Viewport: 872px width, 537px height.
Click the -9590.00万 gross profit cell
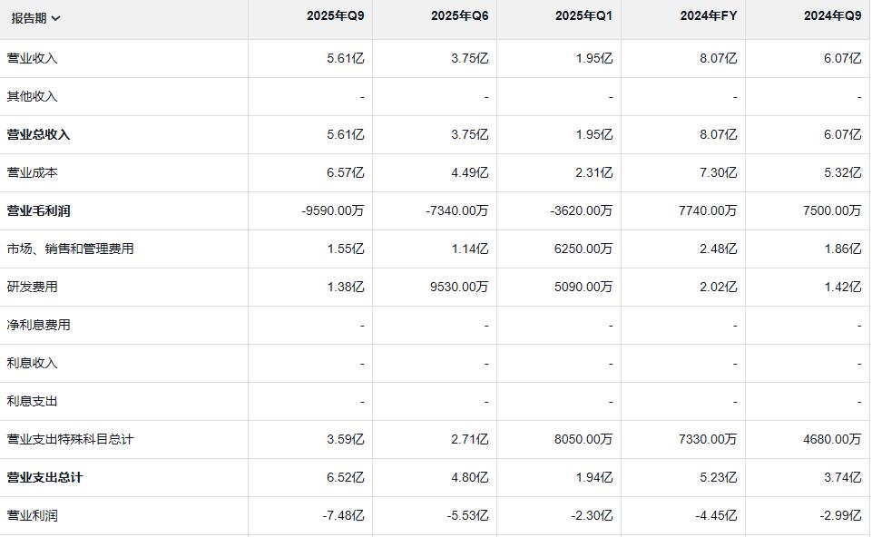click(x=333, y=210)
